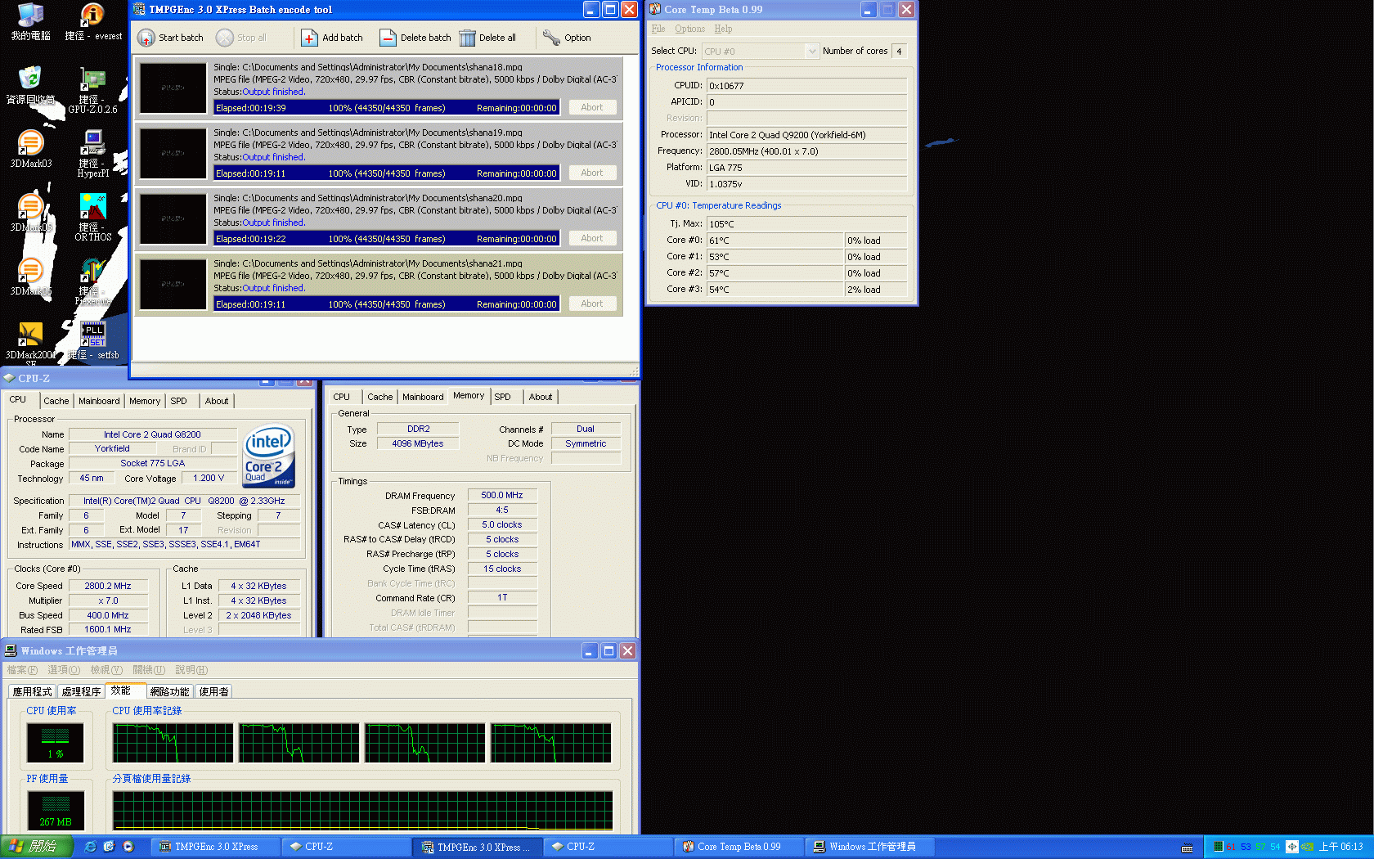The width and height of the screenshot is (1374, 859).
Task: Open Core Temp Help menu
Action: tap(723, 29)
